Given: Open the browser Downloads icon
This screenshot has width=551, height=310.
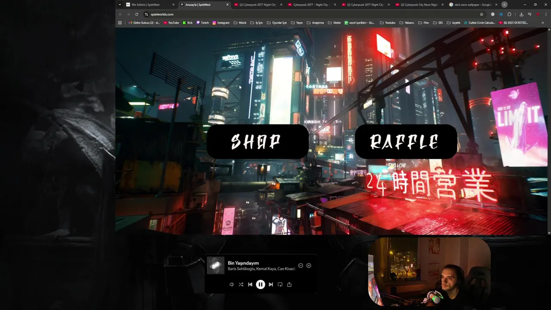Looking at the screenshot, I should 521,14.
